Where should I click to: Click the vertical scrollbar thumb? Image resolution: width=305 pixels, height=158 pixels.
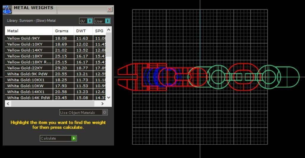click(109, 45)
